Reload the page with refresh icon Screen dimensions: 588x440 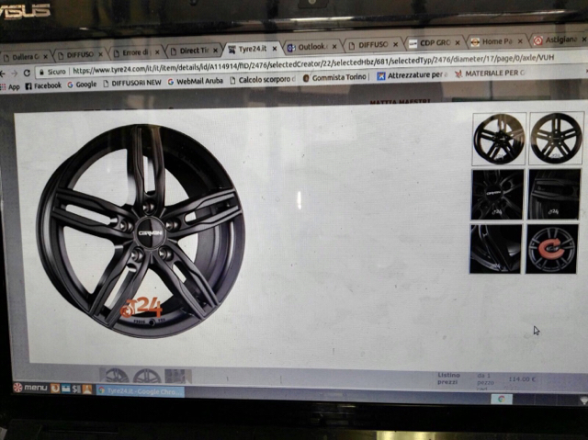[27, 73]
